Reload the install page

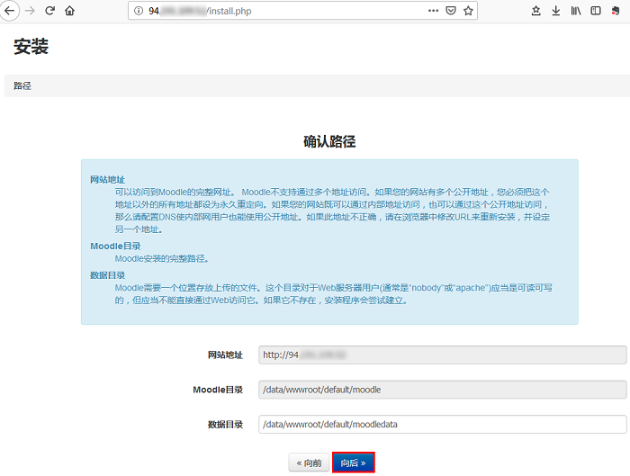49,11
